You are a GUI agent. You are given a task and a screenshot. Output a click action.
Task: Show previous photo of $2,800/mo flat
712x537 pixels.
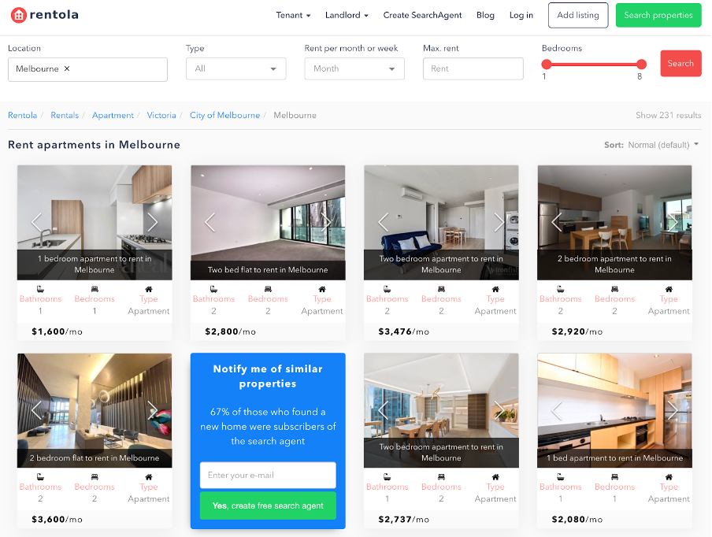click(x=210, y=222)
